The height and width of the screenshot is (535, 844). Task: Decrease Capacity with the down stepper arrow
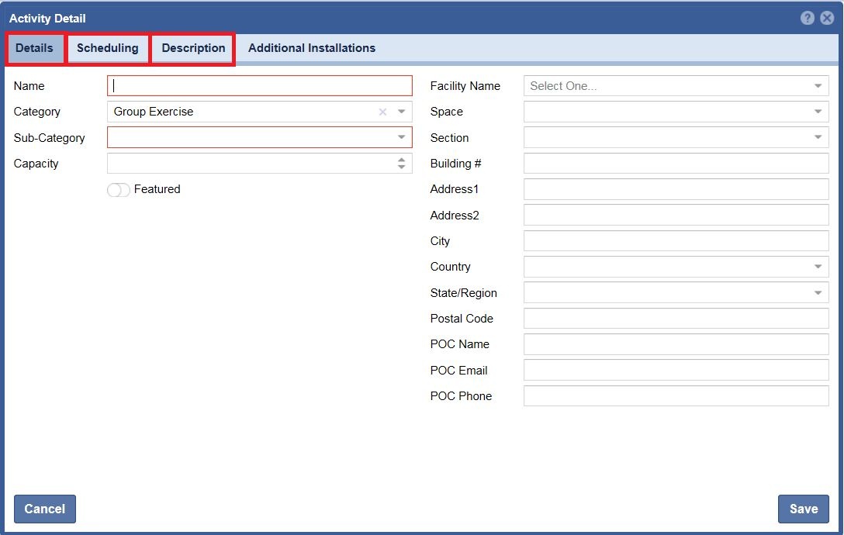coord(401,167)
